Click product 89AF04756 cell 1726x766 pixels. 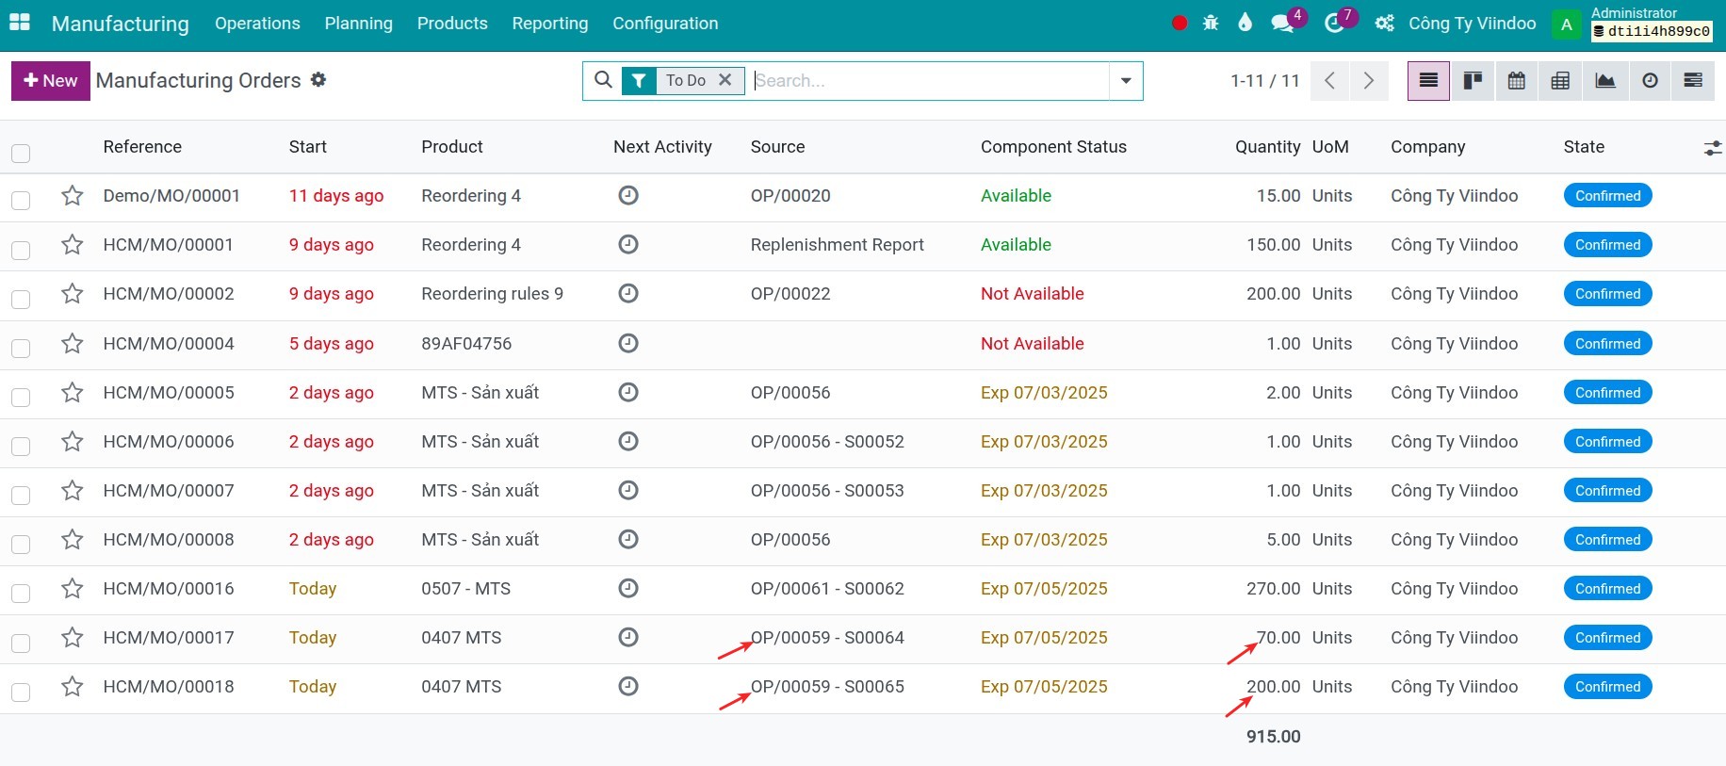coord(466,344)
